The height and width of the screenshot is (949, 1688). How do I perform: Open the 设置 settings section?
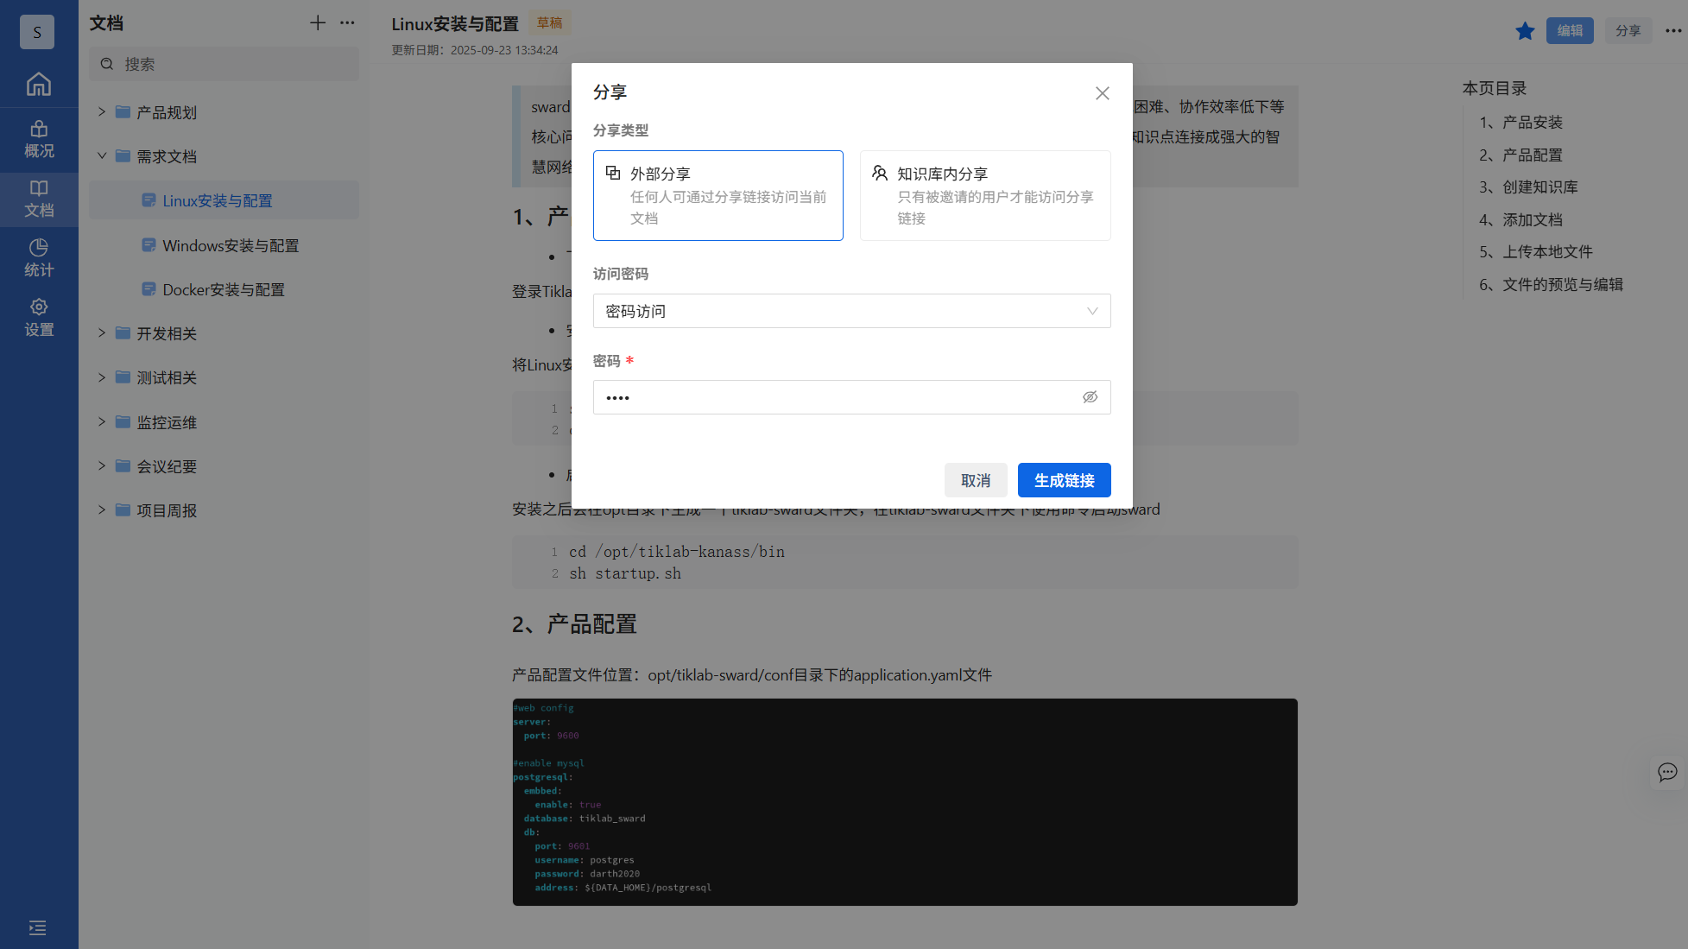39,318
